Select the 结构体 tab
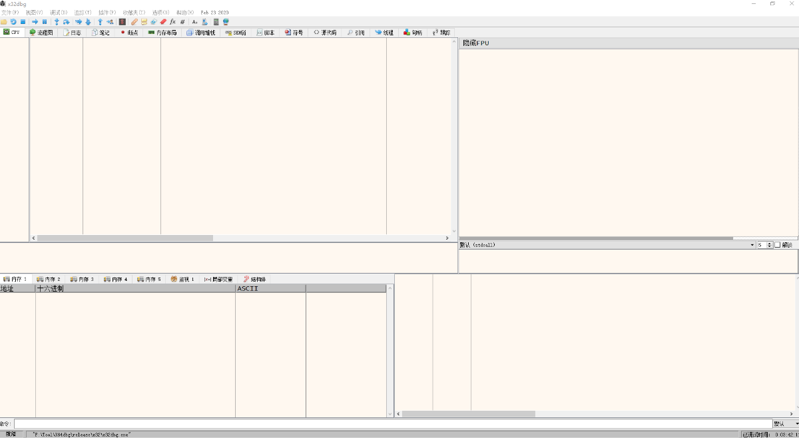The image size is (799, 438). pos(254,279)
